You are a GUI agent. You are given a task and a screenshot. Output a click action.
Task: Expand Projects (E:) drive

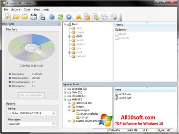(x=65, y=96)
